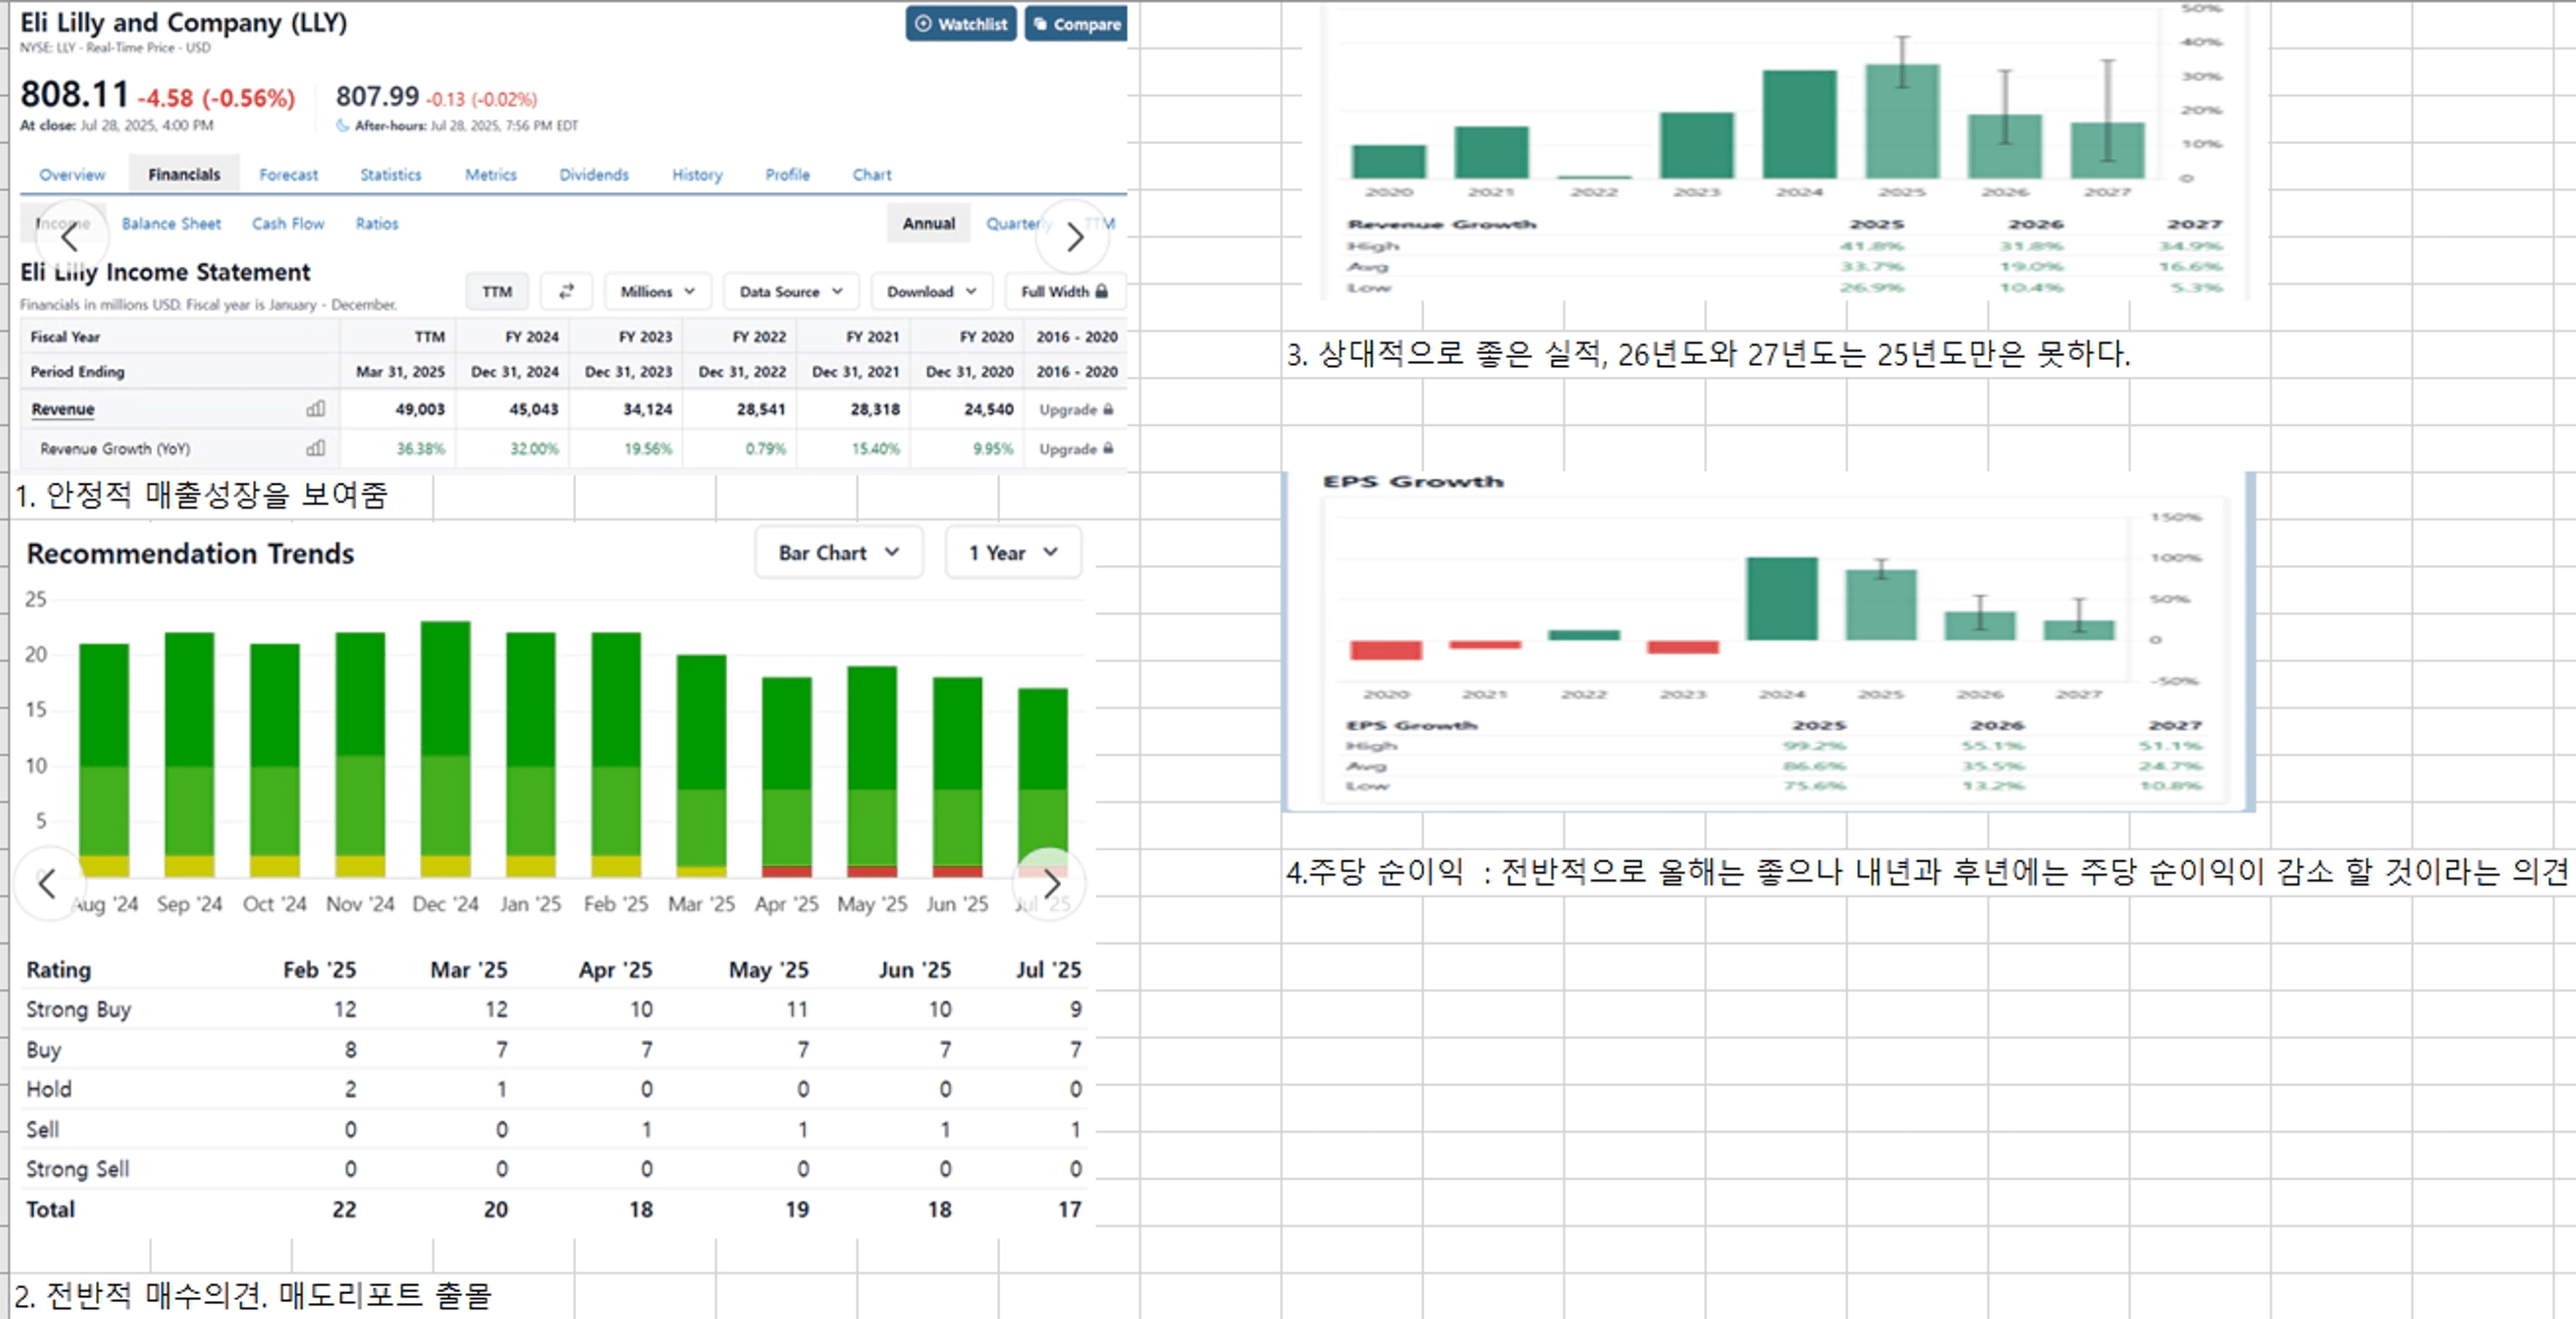The width and height of the screenshot is (2576, 1319).
Task: Click Upgrade lock in Revenue Growth row
Action: point(1076,449)
